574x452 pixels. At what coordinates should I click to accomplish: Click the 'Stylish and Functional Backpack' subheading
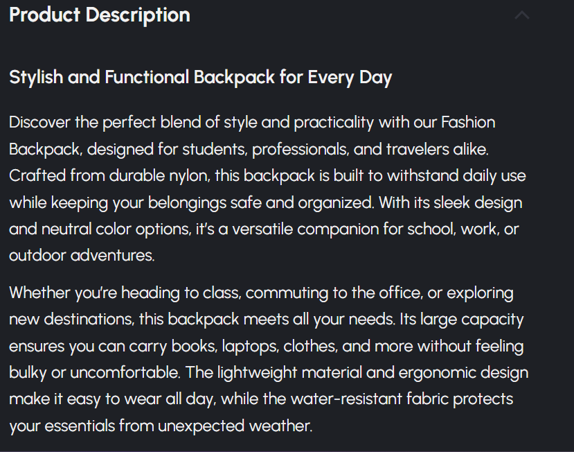(200, 77)
